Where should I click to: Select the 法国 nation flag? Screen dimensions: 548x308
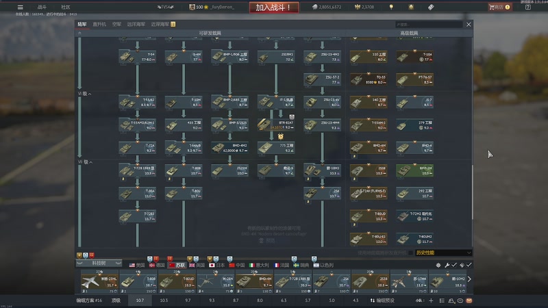point(282,266)
